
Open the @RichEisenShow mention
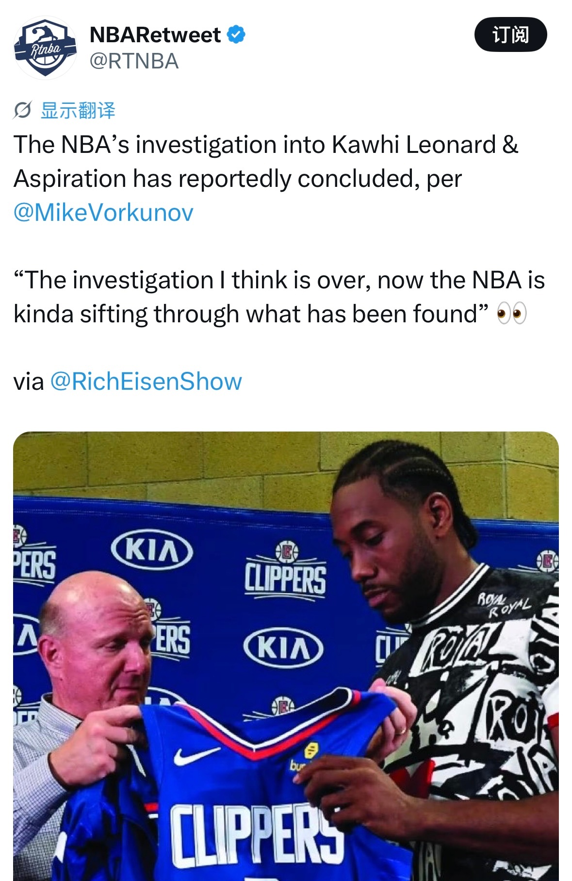(146, 381)
